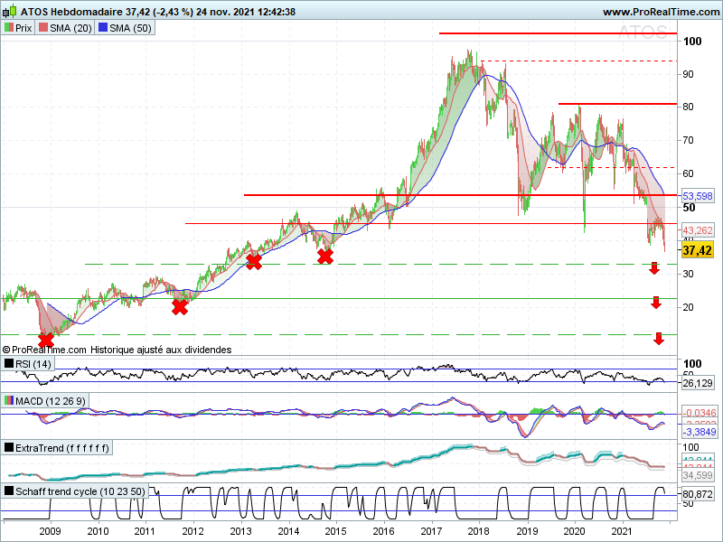The image size is (723, 542).
Task: Click the lowest red down arrow near price 10
Action: (x=659, y=338)
